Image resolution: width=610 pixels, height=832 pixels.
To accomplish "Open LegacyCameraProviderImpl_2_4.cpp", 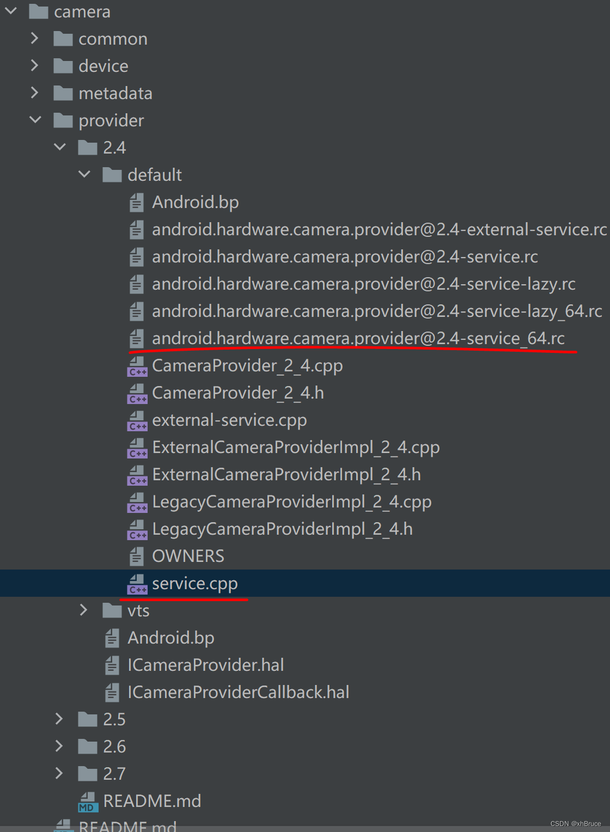I will coord(291,501).
